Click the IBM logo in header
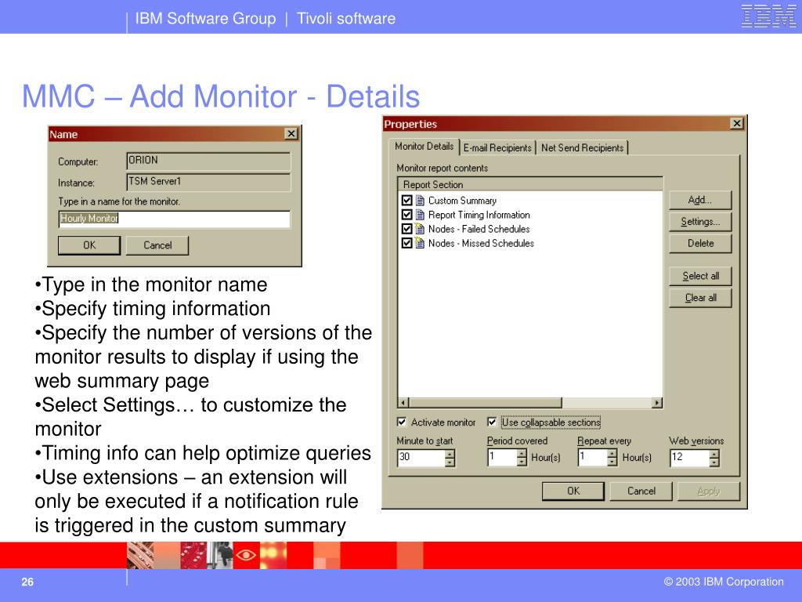The image size is (802, 602). coord(769,16)
